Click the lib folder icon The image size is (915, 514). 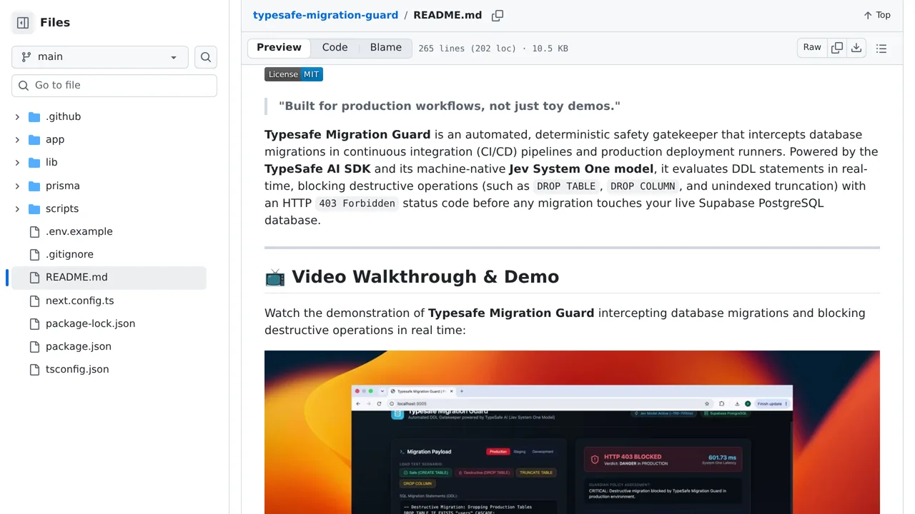click(34, 162)
